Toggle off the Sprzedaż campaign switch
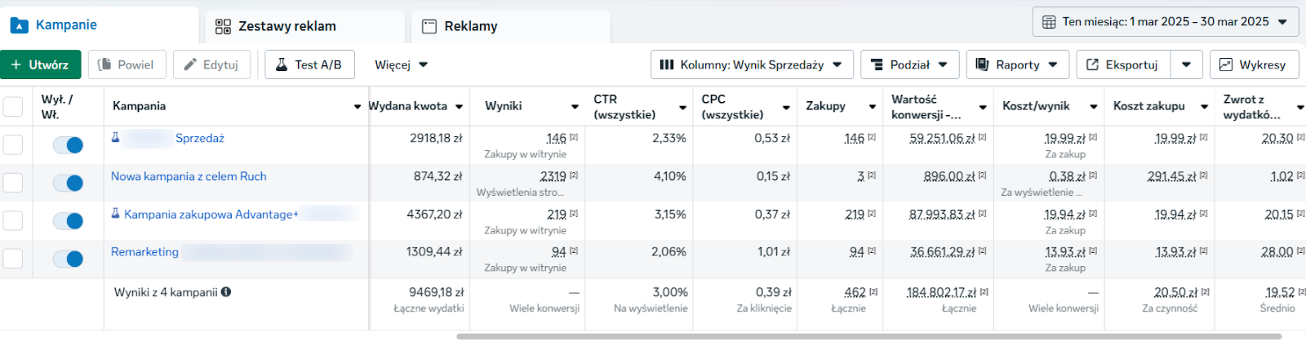This screenshot has height=346, width=1306. (69, 145)
